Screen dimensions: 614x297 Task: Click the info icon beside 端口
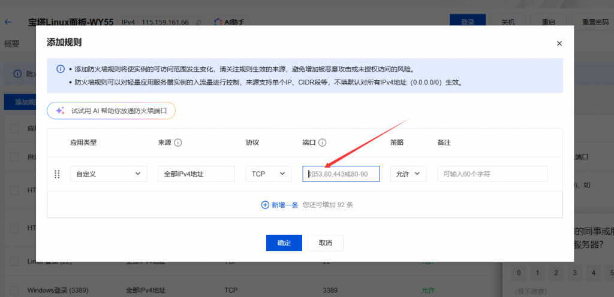[322, 143]
